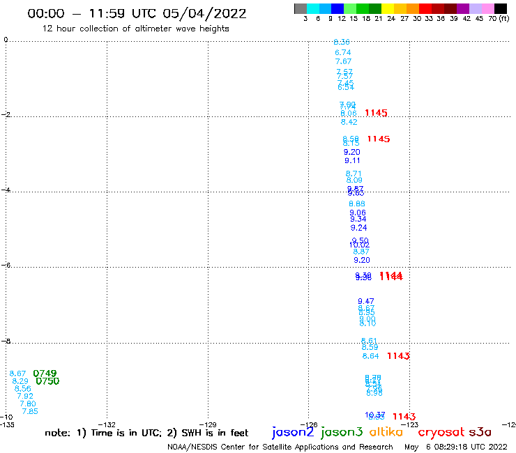
Task: Click the s3a satellite legend label
Action: 480,432
